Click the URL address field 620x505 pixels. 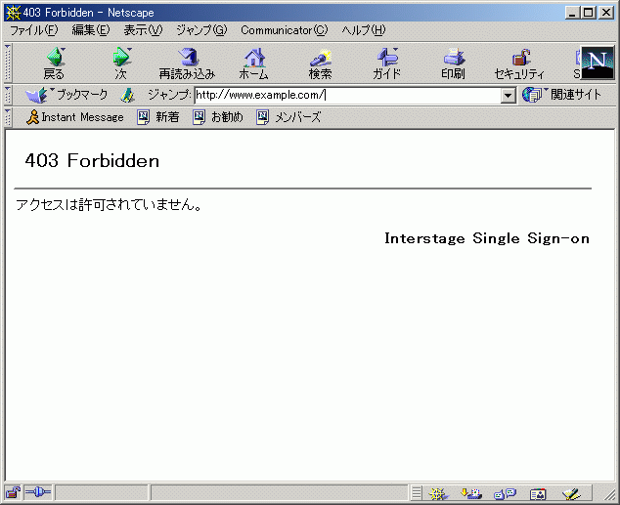pyautogui.click(x=347, y=95)
